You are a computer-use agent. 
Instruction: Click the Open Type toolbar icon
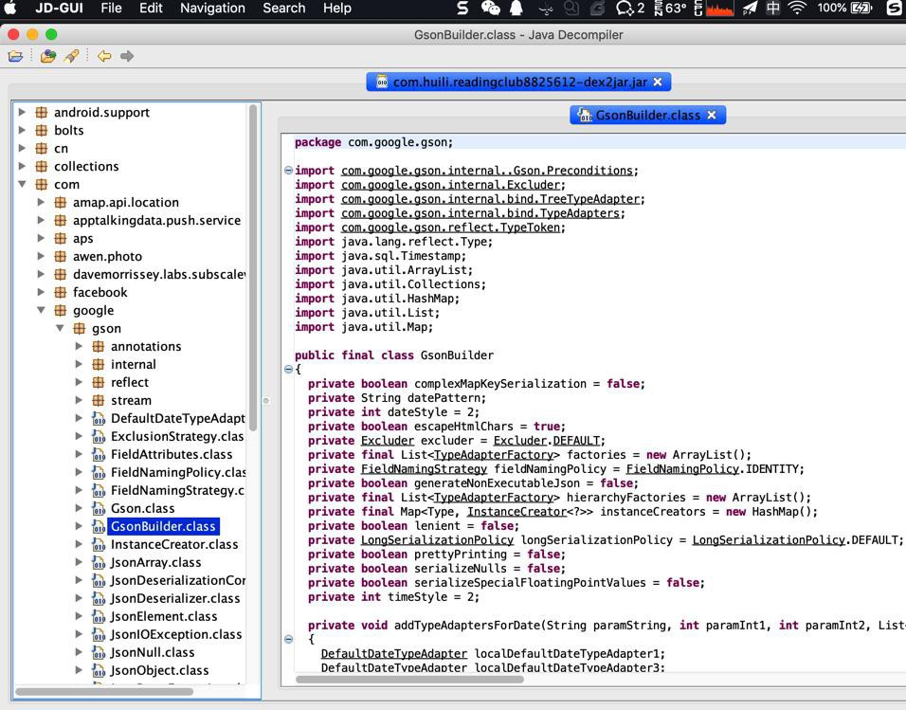(x=48, y=56)
